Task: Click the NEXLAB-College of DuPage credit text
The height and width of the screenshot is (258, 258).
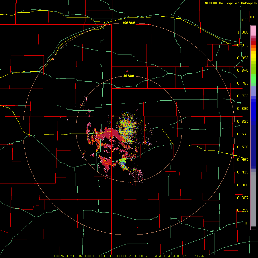Action: coord(231,3)
